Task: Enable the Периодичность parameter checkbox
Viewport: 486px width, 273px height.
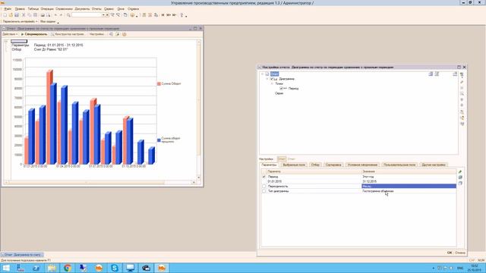Action: [x=264, y=187]
